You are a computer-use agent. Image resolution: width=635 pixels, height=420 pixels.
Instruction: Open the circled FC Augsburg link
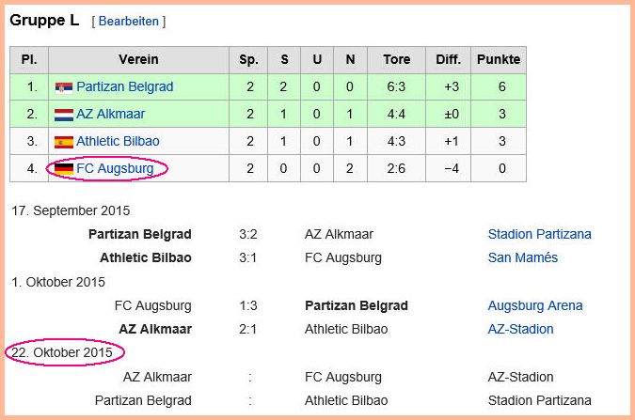(x=115, y=168)
